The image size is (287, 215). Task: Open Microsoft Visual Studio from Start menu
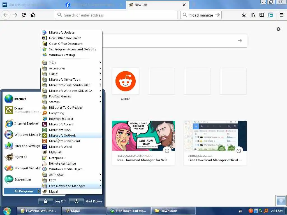click(22, 168)
